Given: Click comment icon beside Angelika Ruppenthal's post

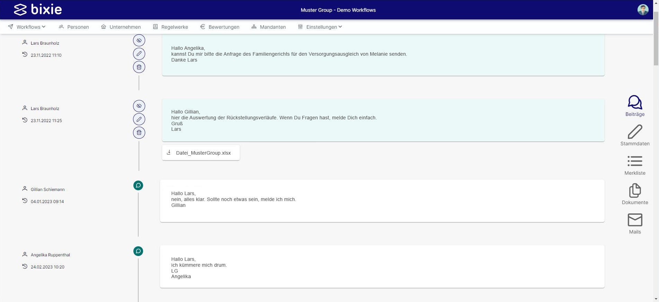Looking at the screenshot, I should click(x=138, y=251).
